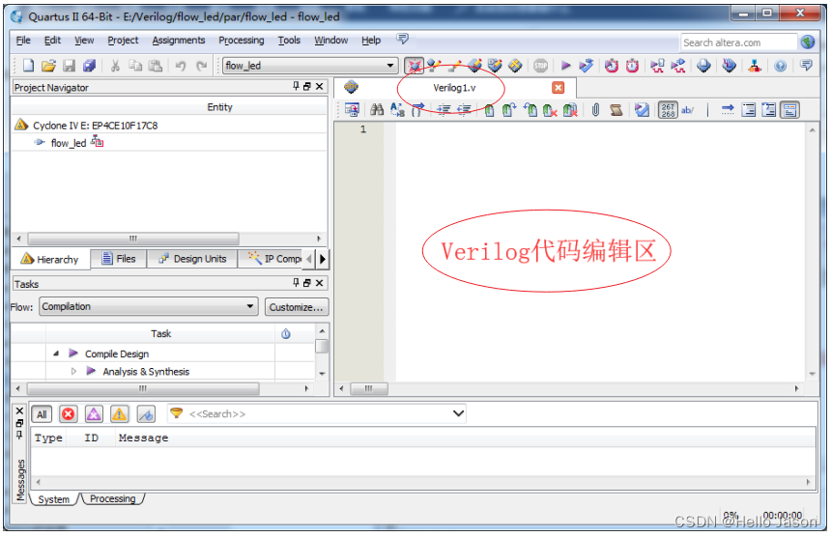The width and height of the screenshot is (831, 537).
Task: Toggle the Error messages filter
Action: coord(68,414)
